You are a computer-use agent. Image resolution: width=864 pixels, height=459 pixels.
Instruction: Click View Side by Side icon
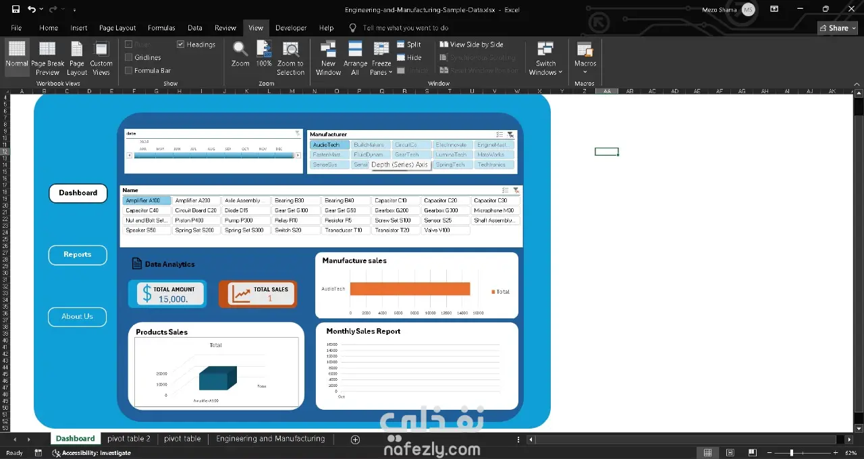(443, 44)
